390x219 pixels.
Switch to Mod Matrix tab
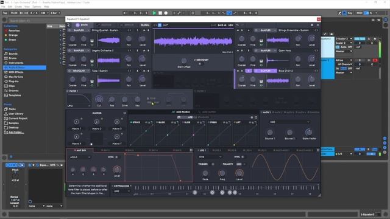pyautogui.click(x=207, y=112)
